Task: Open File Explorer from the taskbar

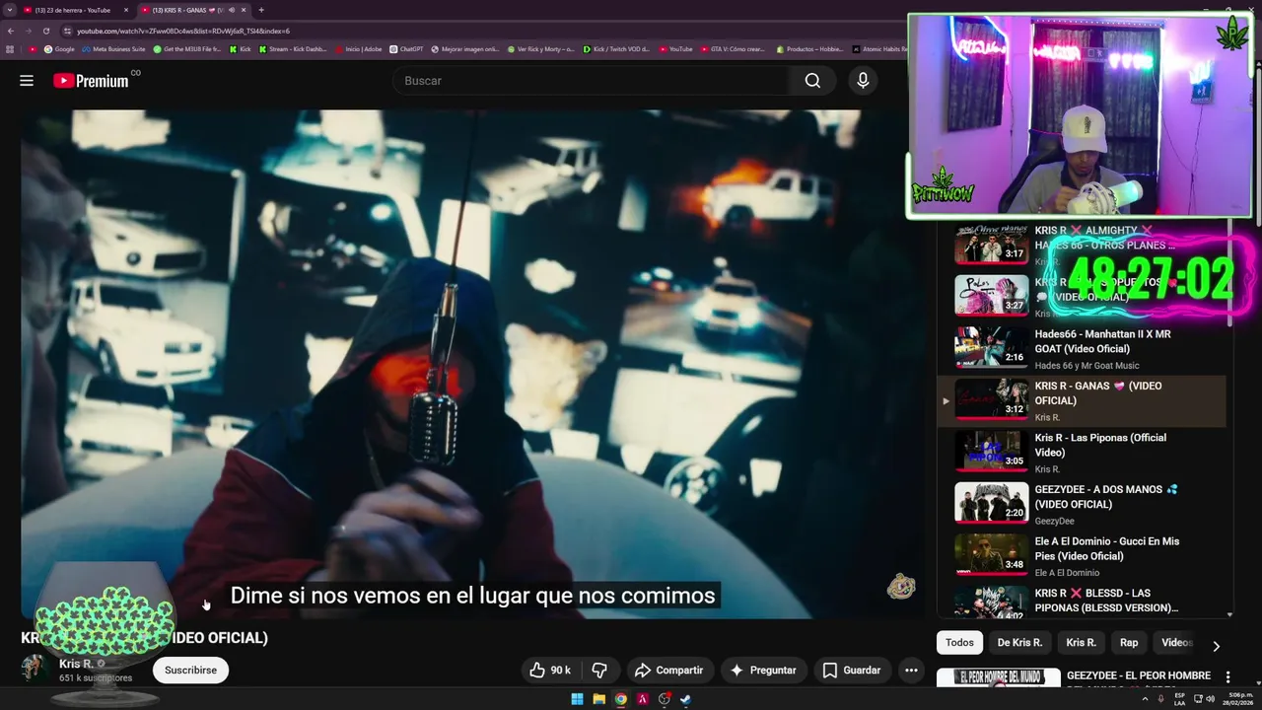Action: click(598, 699)
